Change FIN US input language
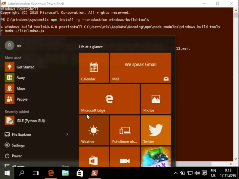Screen dimensions: 239x179 (x=213, y=173)
